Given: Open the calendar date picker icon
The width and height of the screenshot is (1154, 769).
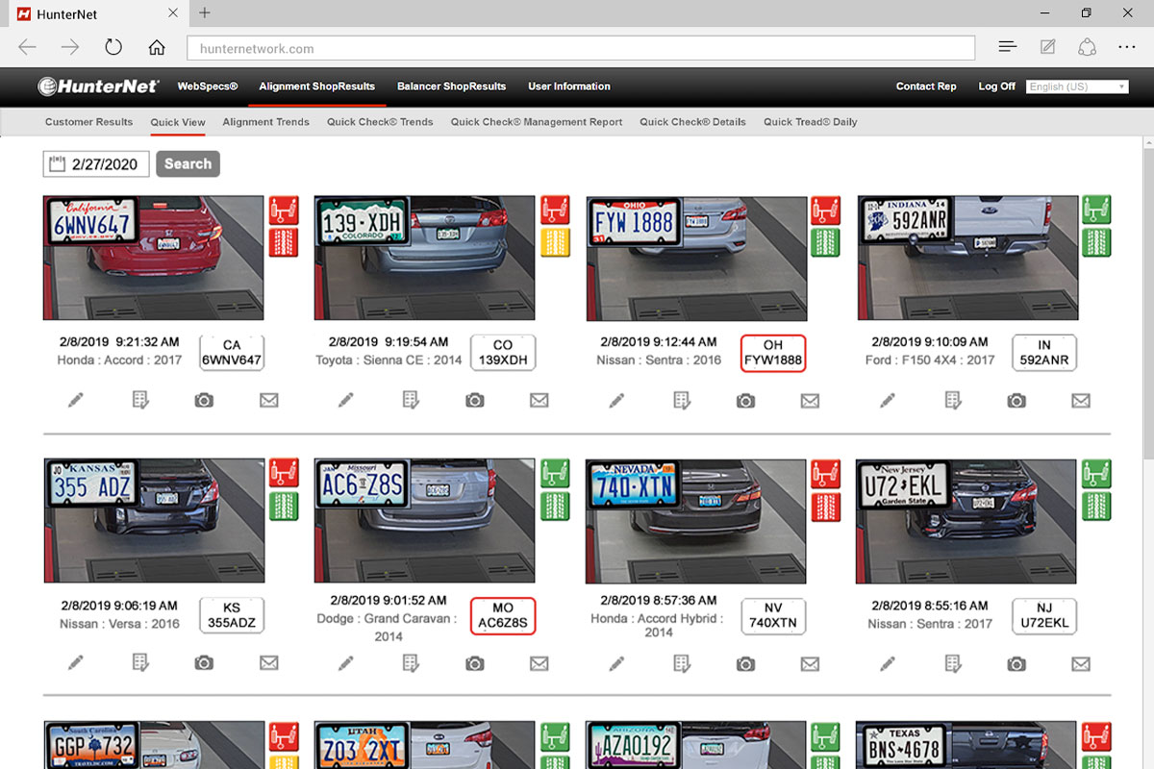Looking at the screenshot, I should [56, 164].
